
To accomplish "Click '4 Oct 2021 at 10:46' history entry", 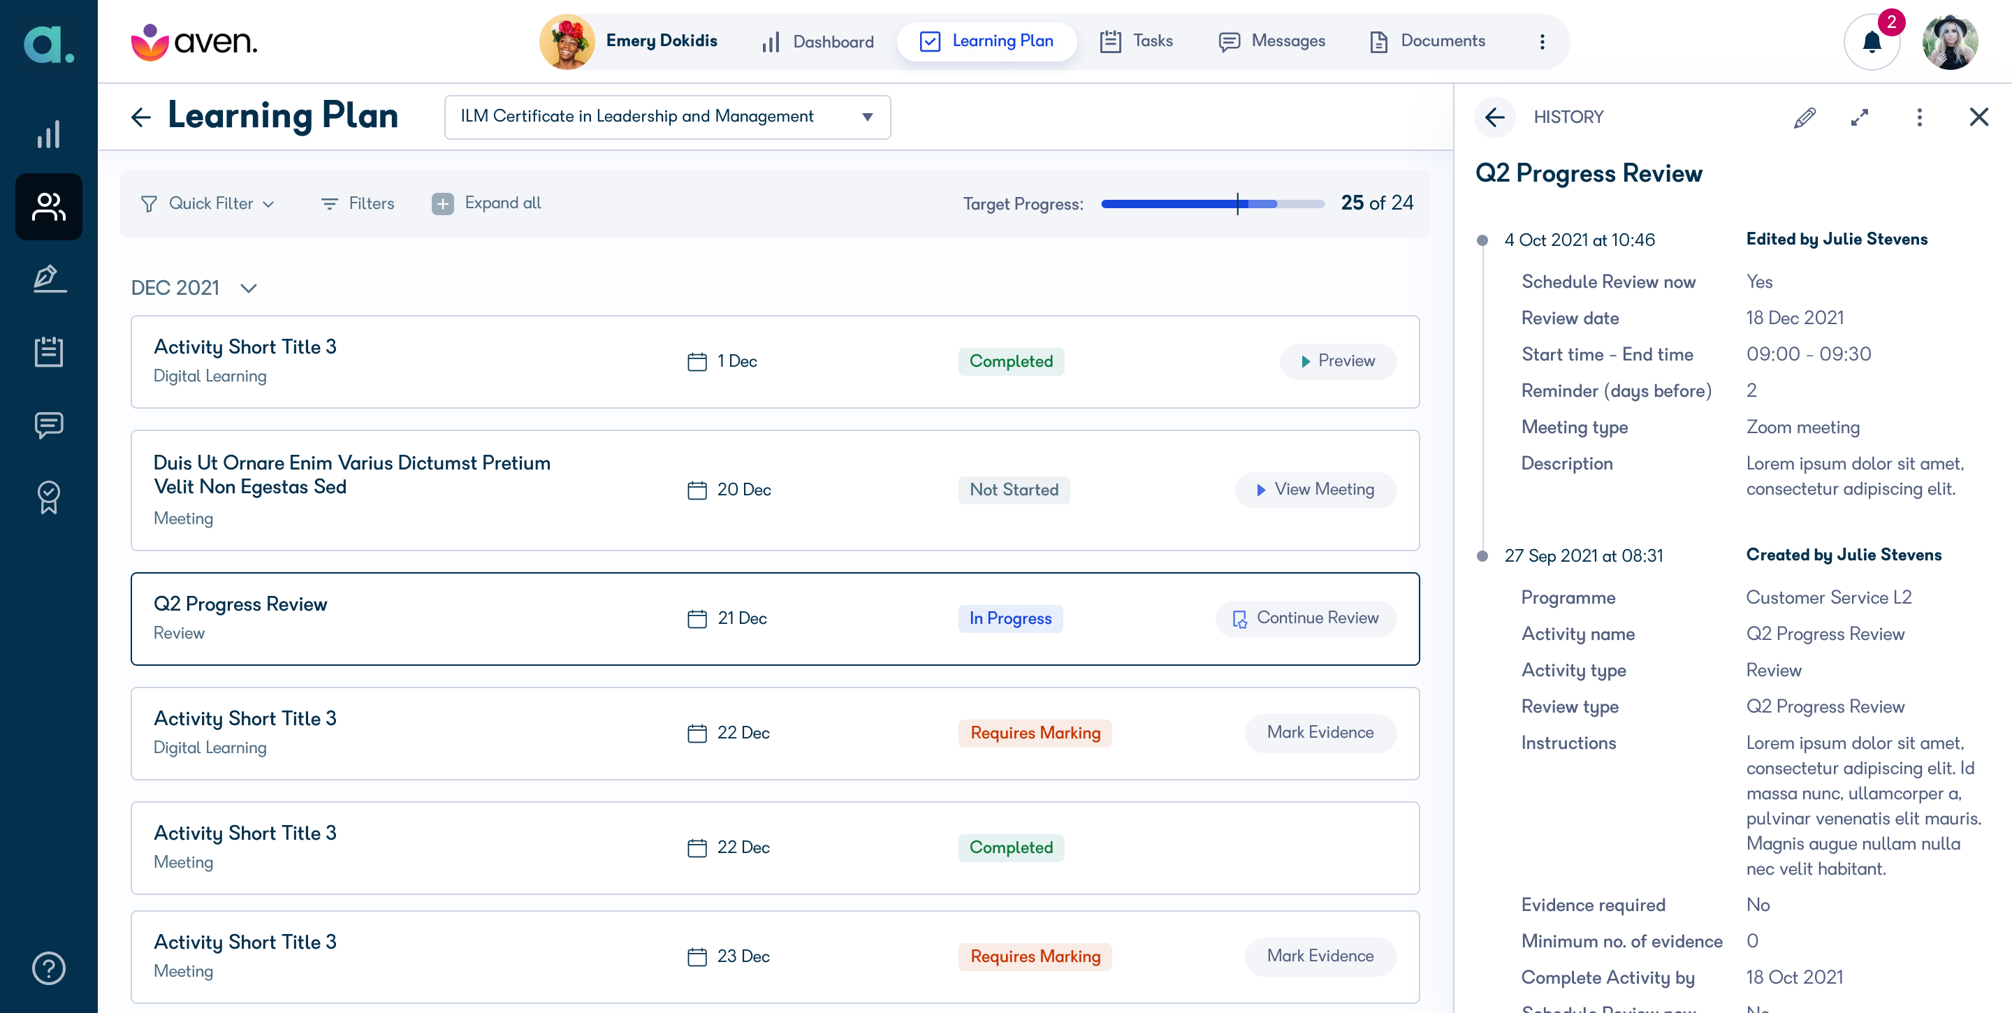I will [x=1580, y=240].
